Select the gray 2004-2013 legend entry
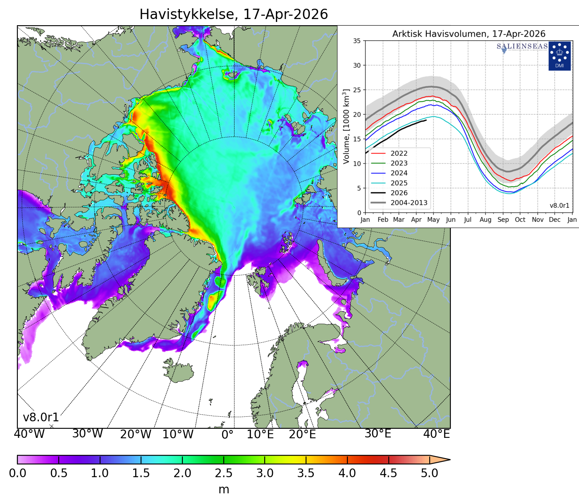 (x=400, y=203)
